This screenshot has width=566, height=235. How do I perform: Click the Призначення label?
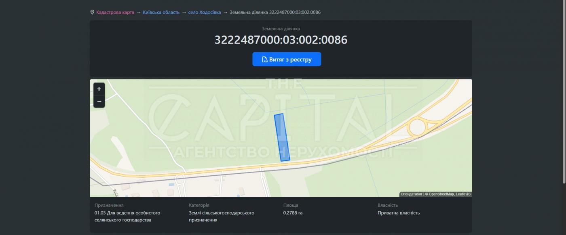click(109, 205)
